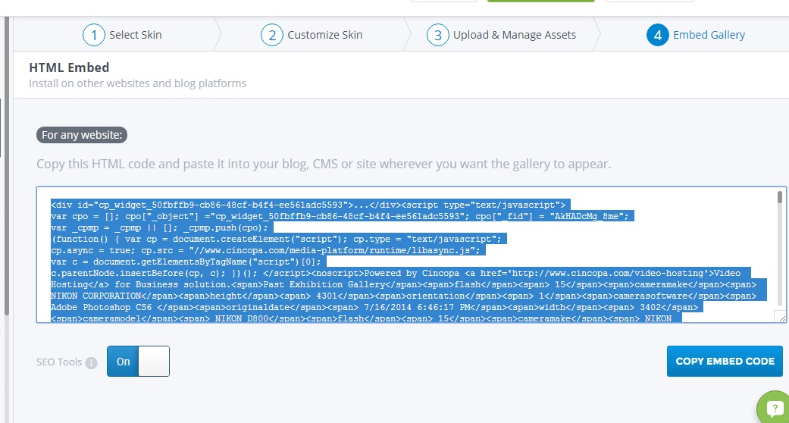
Task: Toggle the SEO Tools switch off
Action: pyautogui.click(x=139, y=361)
